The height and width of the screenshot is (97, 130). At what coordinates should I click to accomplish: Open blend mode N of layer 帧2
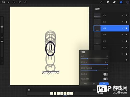(123, 41)
